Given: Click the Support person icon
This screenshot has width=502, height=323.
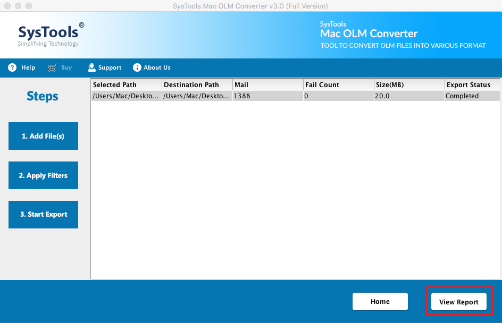Looking at the screenshot, I should tap(92, 67).
